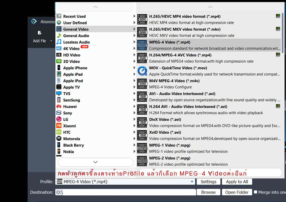This screenshot has height=202, width=286.
Task: Click format list scroll-up chevron
Action: pyautogui.click(x=210, y=7)
